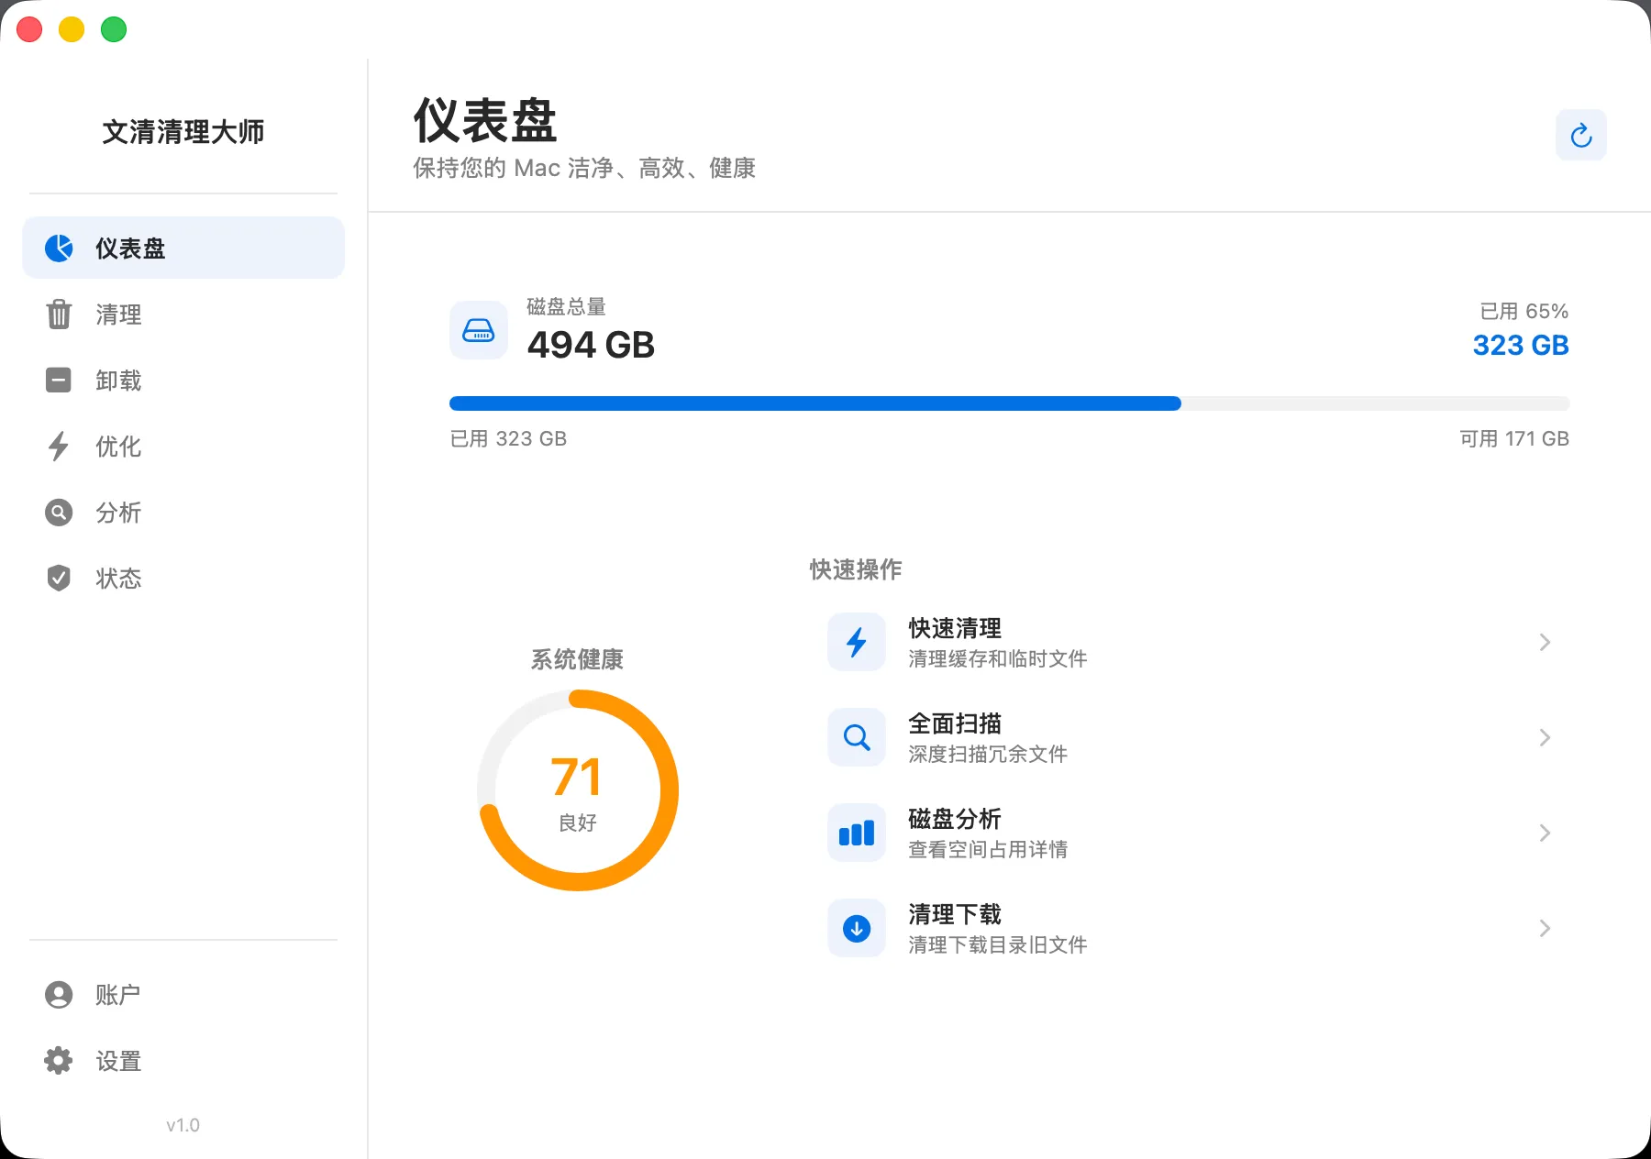1651x1159 pixels.
Task: Click the 系统健康 heading
Action: click(x=577, y=659)
